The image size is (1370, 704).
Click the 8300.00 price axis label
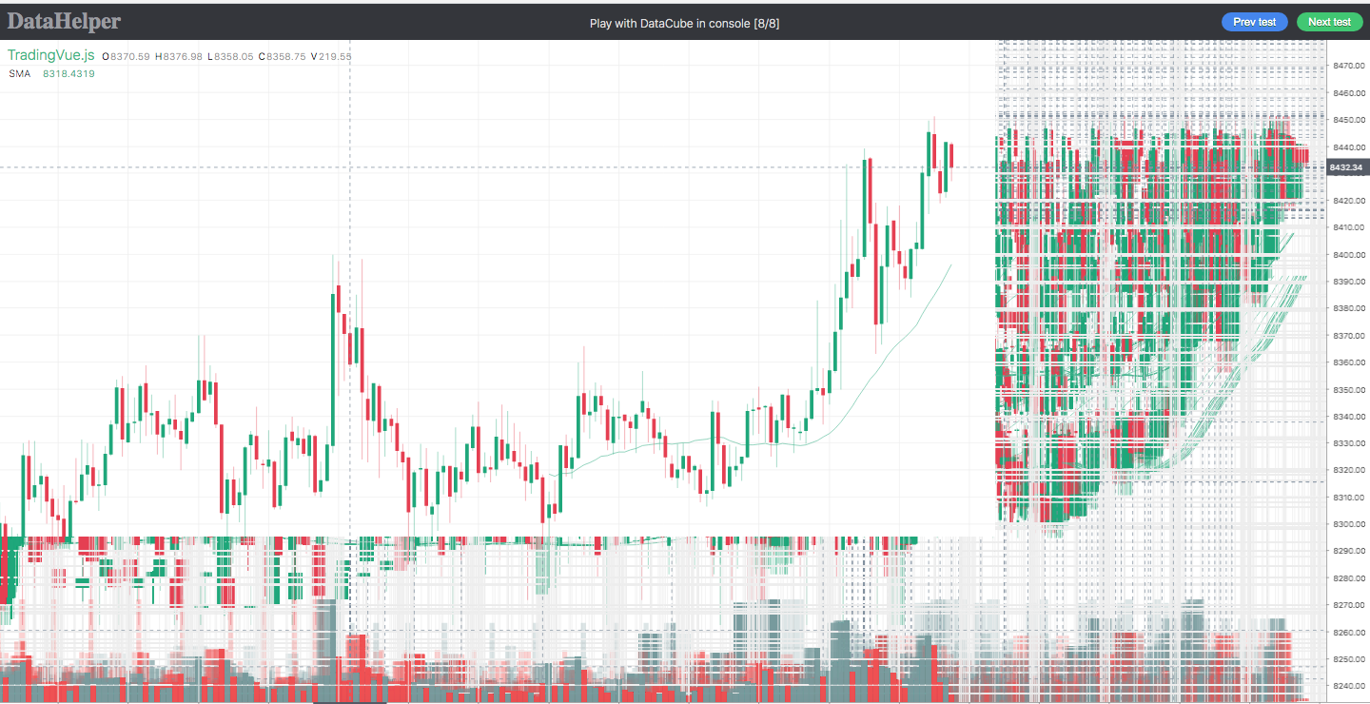pyautogui.click(x=1349, y=523)
